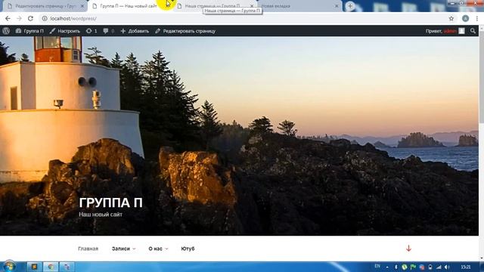Open the third pinned taskbar app

pyautogui.click(x=67, y=267)
